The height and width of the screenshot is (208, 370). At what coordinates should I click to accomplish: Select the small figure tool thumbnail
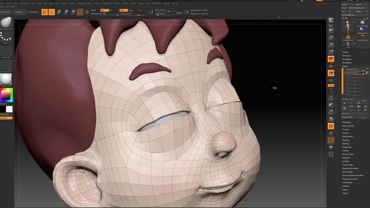[x=348, y=45]
